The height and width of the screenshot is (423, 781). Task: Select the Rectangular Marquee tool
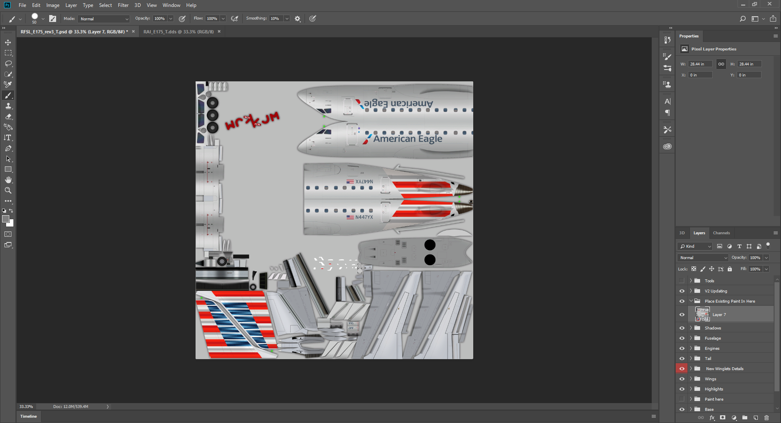pos(8,53)
